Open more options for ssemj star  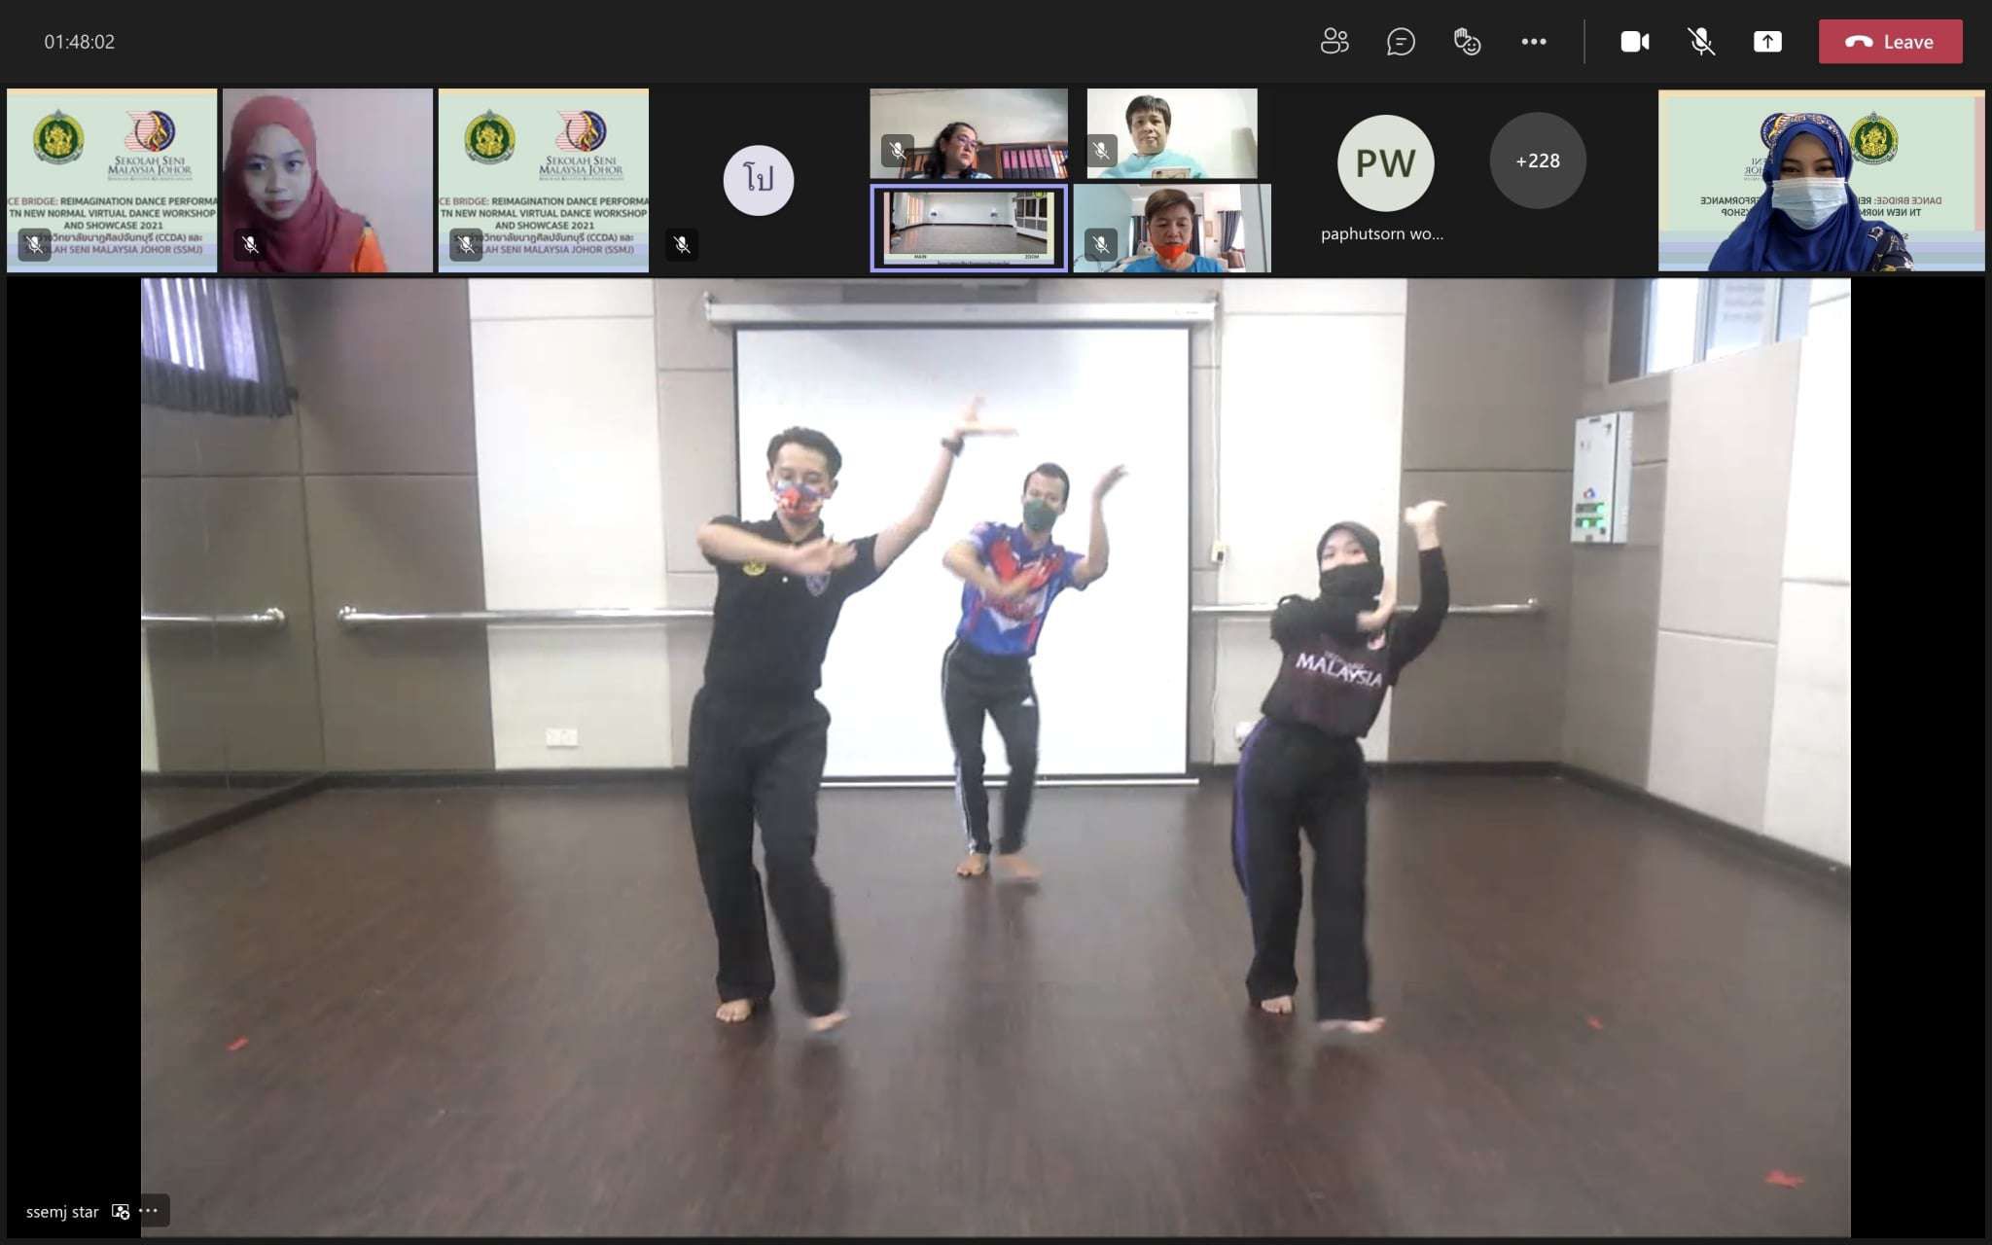pyautogui.click(x=149, y=1211)
